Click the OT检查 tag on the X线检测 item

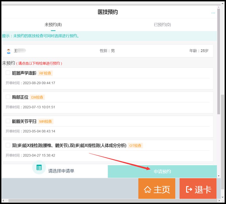pyautogui.click(x=135, y=145)
